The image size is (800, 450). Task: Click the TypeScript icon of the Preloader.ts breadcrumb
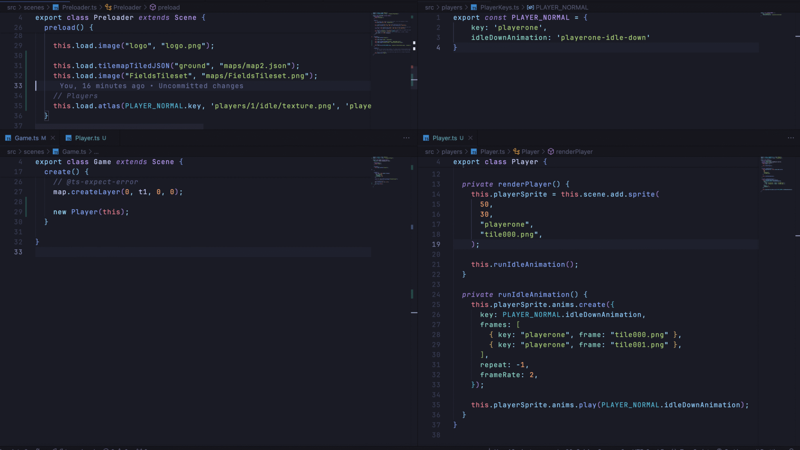click(56, 7)
